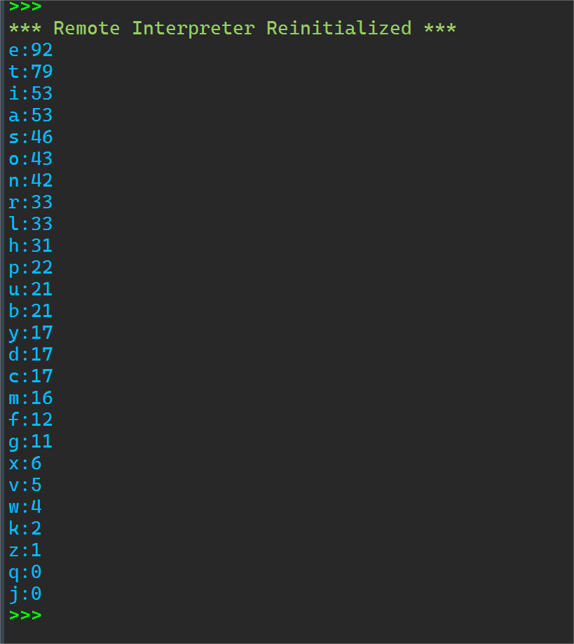Click output line h:31
This screenshot has height=644, width=574.
31,246
